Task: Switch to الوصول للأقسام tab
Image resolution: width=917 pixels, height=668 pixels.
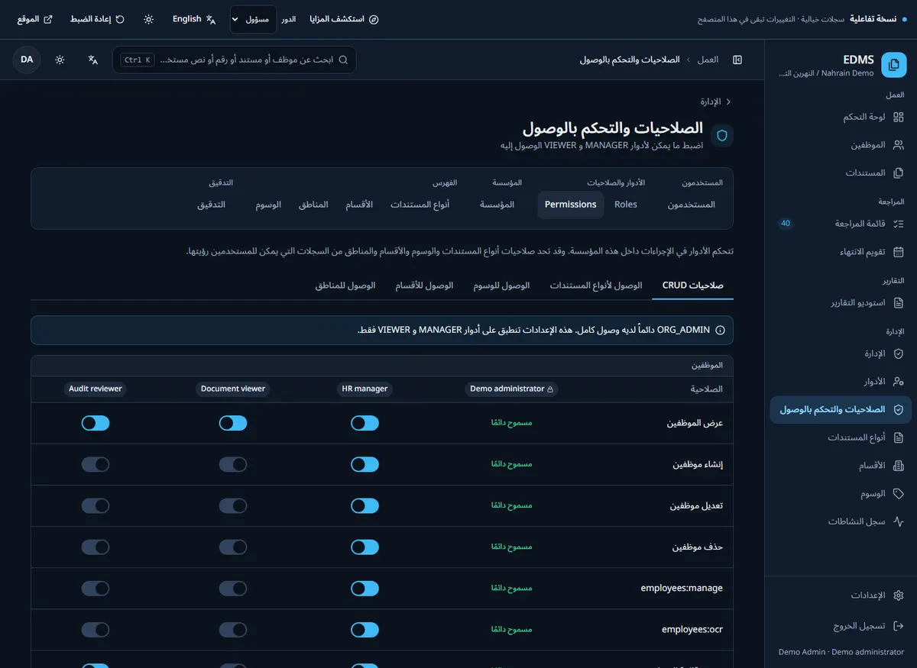Action: (424, 286)
